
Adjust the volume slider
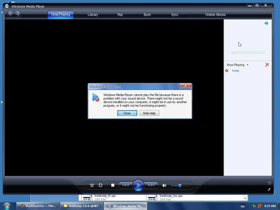tap(180, 186)
